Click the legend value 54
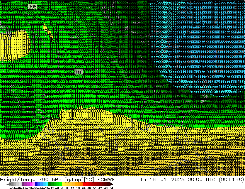 [x=111, y=188]
